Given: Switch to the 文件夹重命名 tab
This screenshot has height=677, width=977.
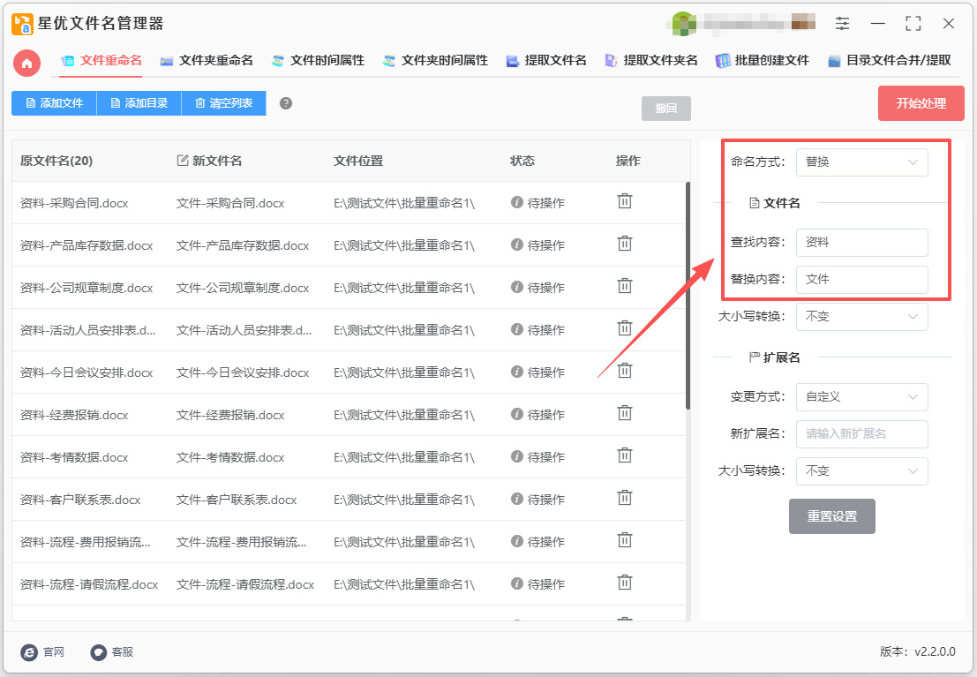Looking at the screenshot, I should [207, 61].
